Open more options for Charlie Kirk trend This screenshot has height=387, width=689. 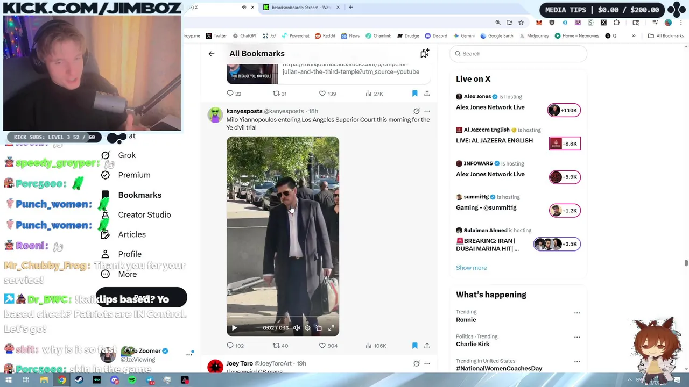pos(577,338)
